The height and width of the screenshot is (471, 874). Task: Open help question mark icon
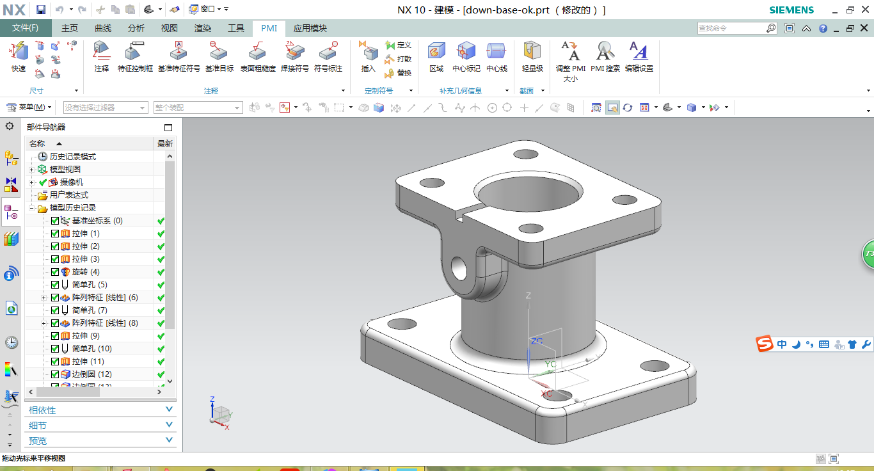click(823, 28)
